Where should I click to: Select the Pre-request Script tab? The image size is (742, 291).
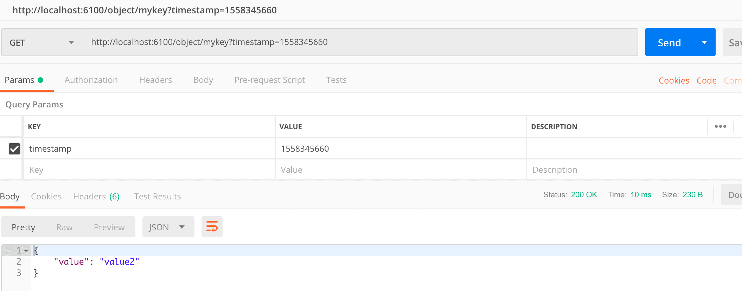coord(269,80)
